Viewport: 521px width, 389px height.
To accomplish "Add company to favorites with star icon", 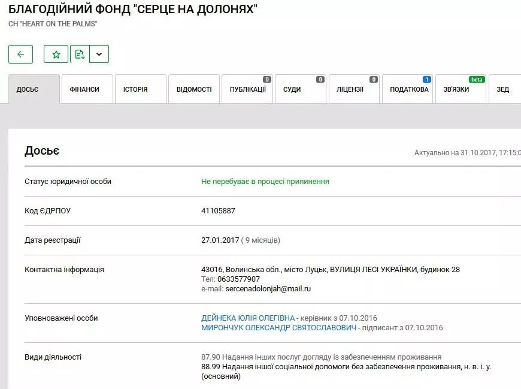I will point(56,54).
